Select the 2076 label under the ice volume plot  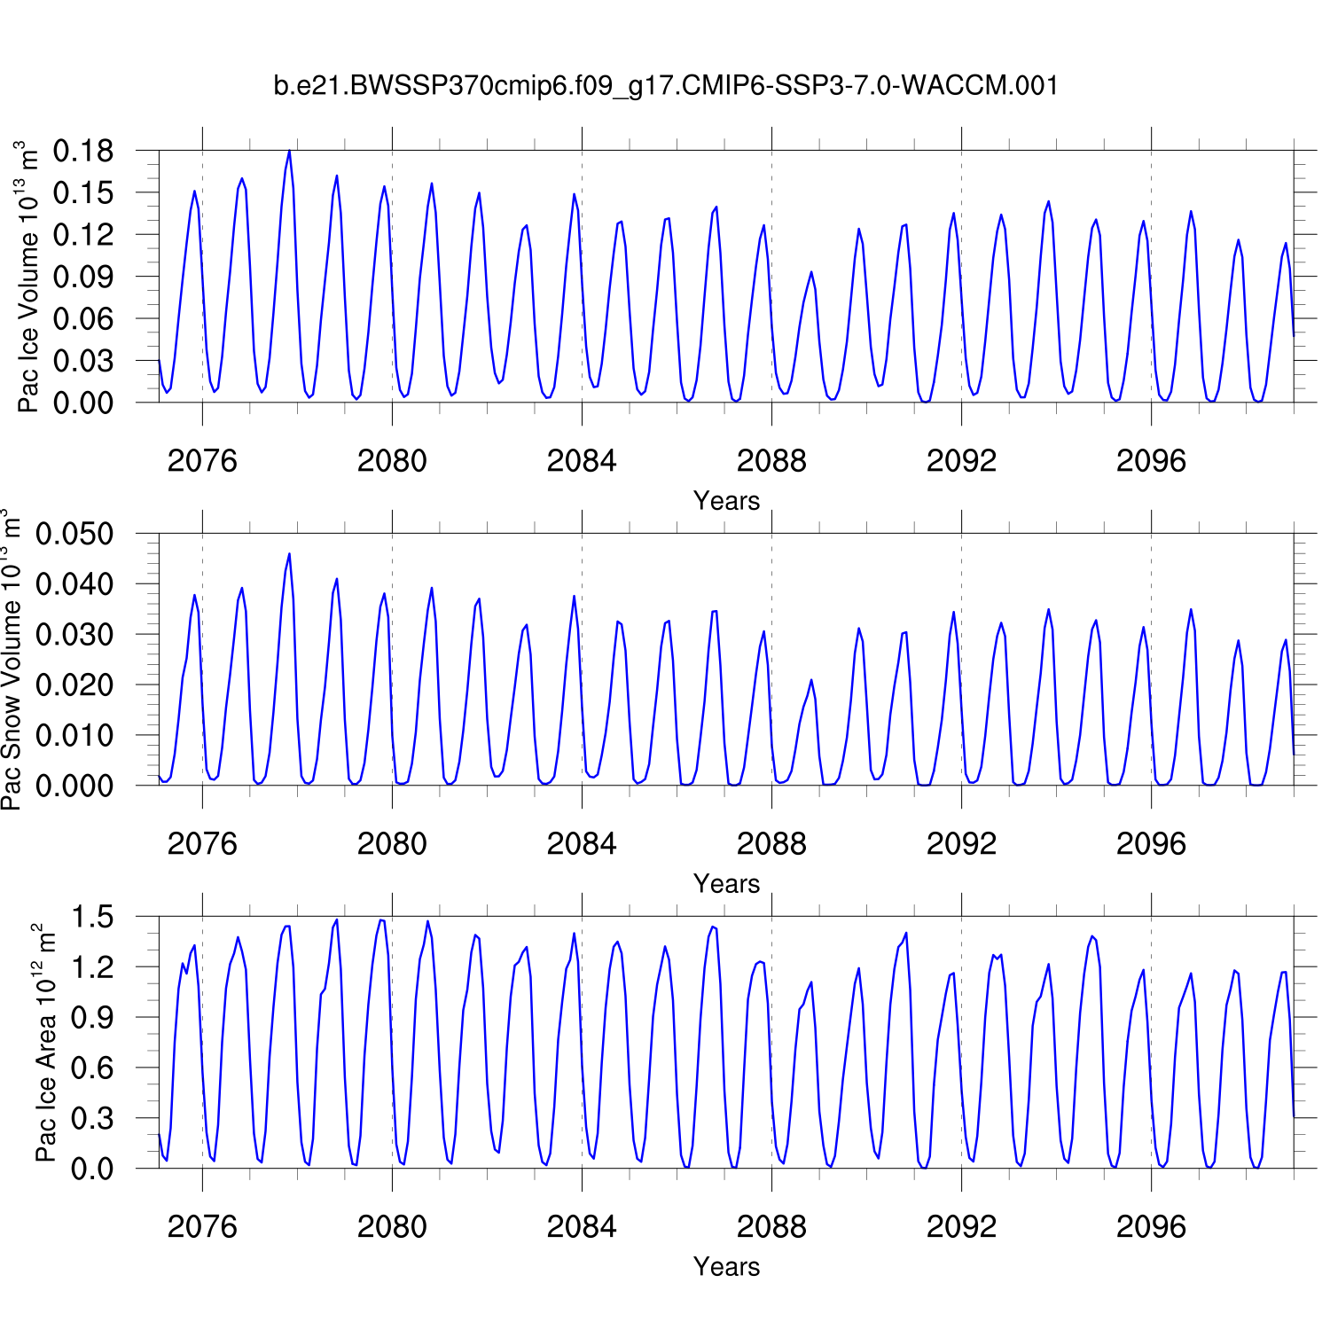202,461
